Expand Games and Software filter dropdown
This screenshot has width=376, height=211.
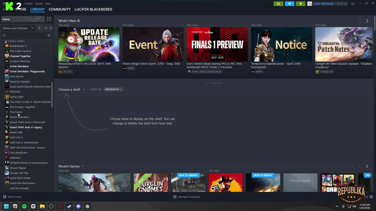coord(18,28)
